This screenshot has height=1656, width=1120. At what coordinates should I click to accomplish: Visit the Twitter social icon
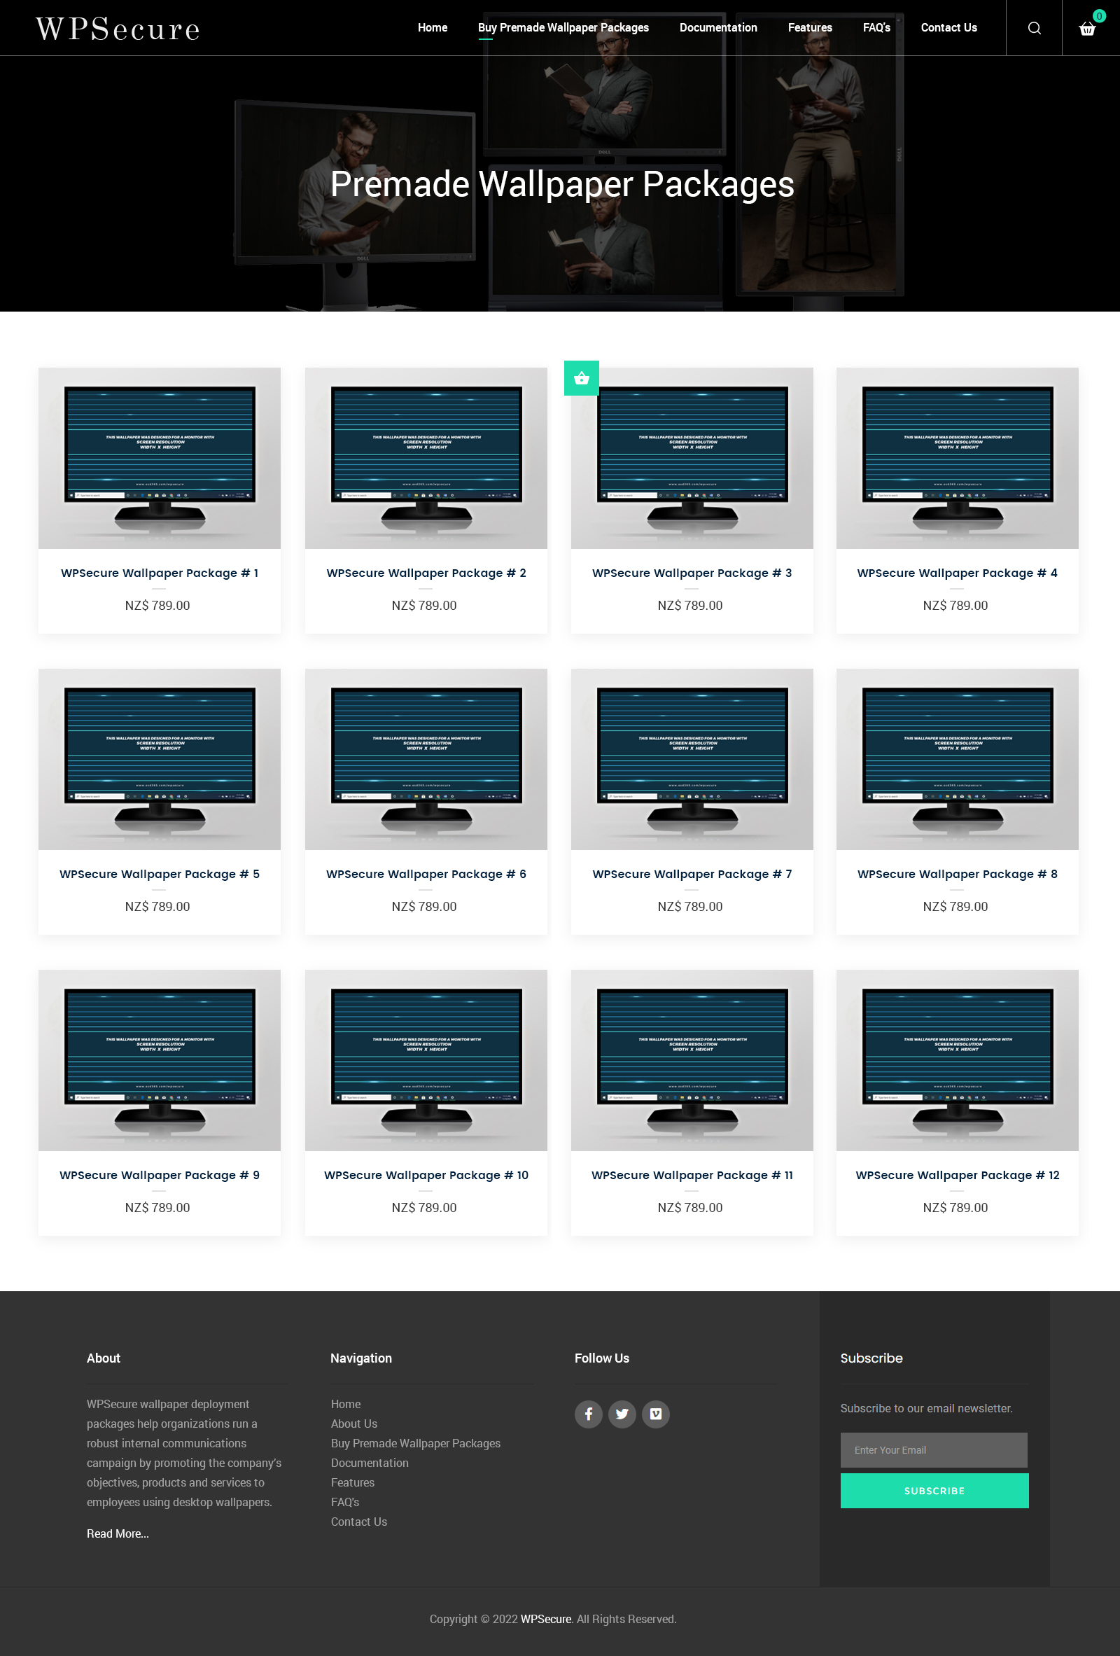coord(622,1414)
